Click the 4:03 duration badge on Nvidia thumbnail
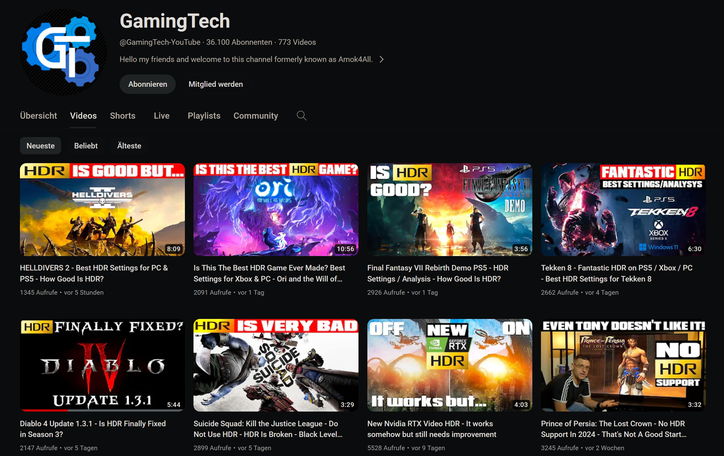Viewport: 724px width, 456px height. point(521,404)
